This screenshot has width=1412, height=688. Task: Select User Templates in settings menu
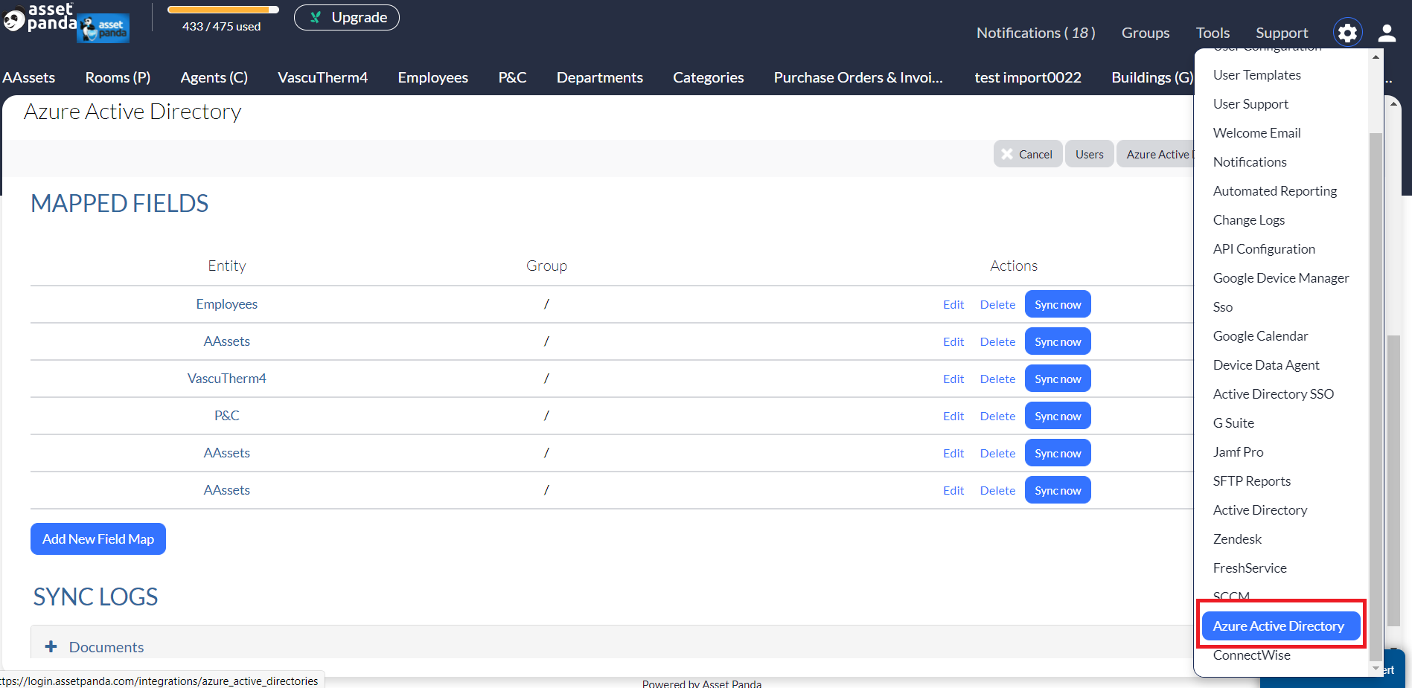[x=1256, y=75]
